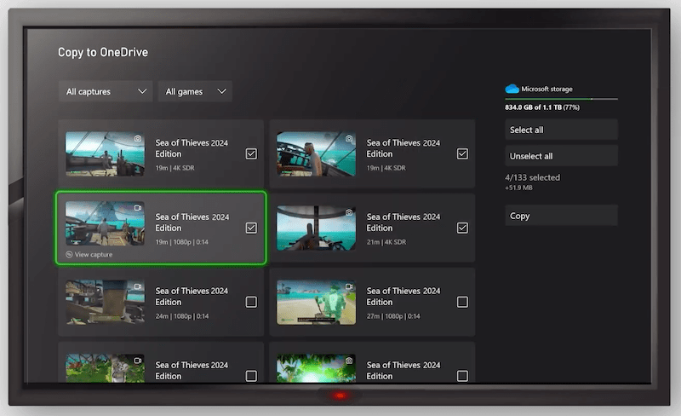681x416 pixels.
Task: Click the camera icon on the top-right 19m capture
Action: (349, 138)
